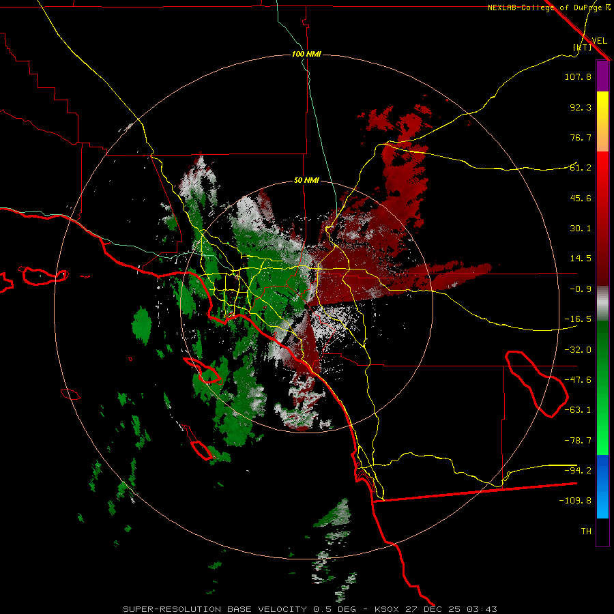Click the TH threshold label
The height and width of the screenshot is (614, 614).
tap(586, 531)
